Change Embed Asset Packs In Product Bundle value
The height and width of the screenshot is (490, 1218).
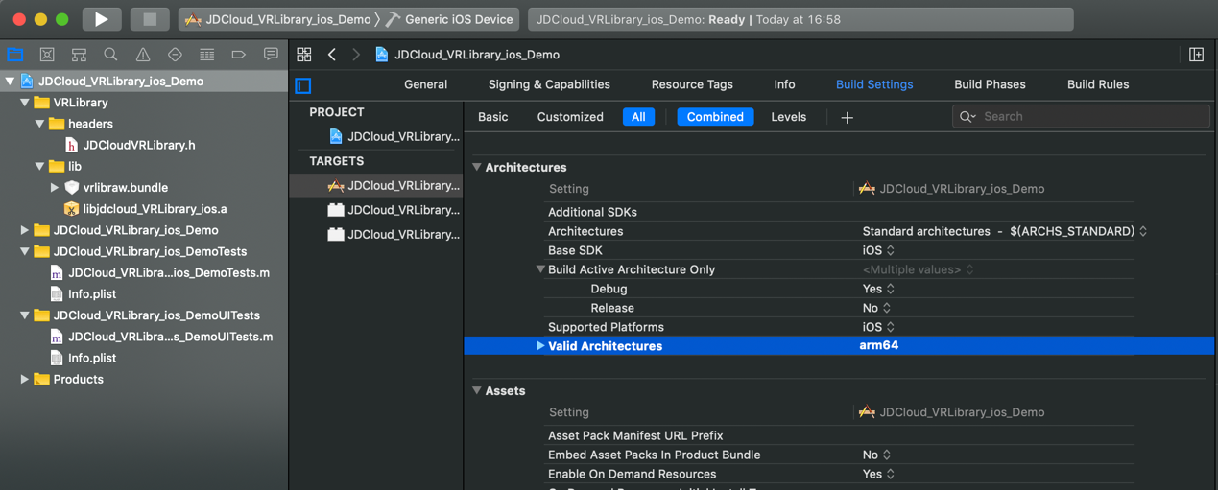pos(878,455)
